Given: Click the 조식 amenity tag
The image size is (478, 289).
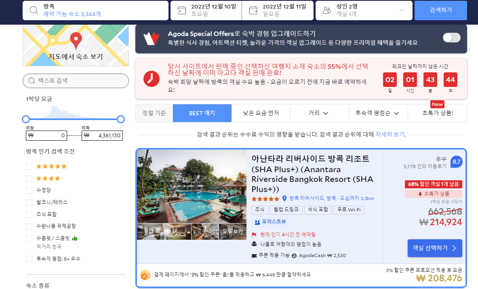Looking at the screenshot, I should pos(260,210).
